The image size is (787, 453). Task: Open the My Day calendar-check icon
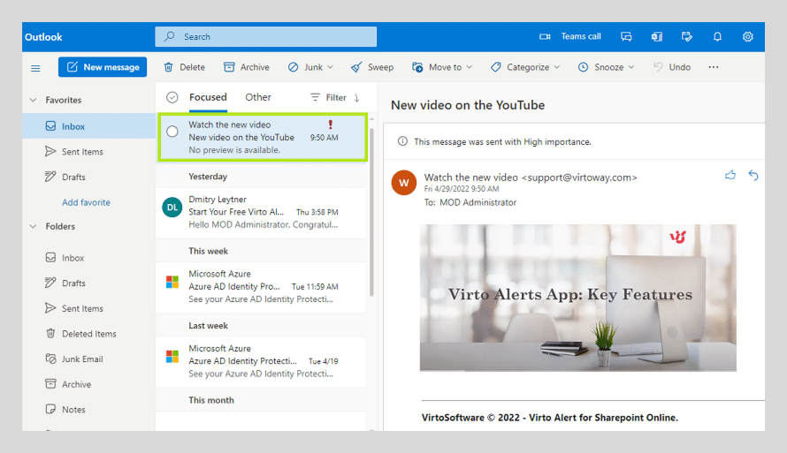click(x=686, y=36)
